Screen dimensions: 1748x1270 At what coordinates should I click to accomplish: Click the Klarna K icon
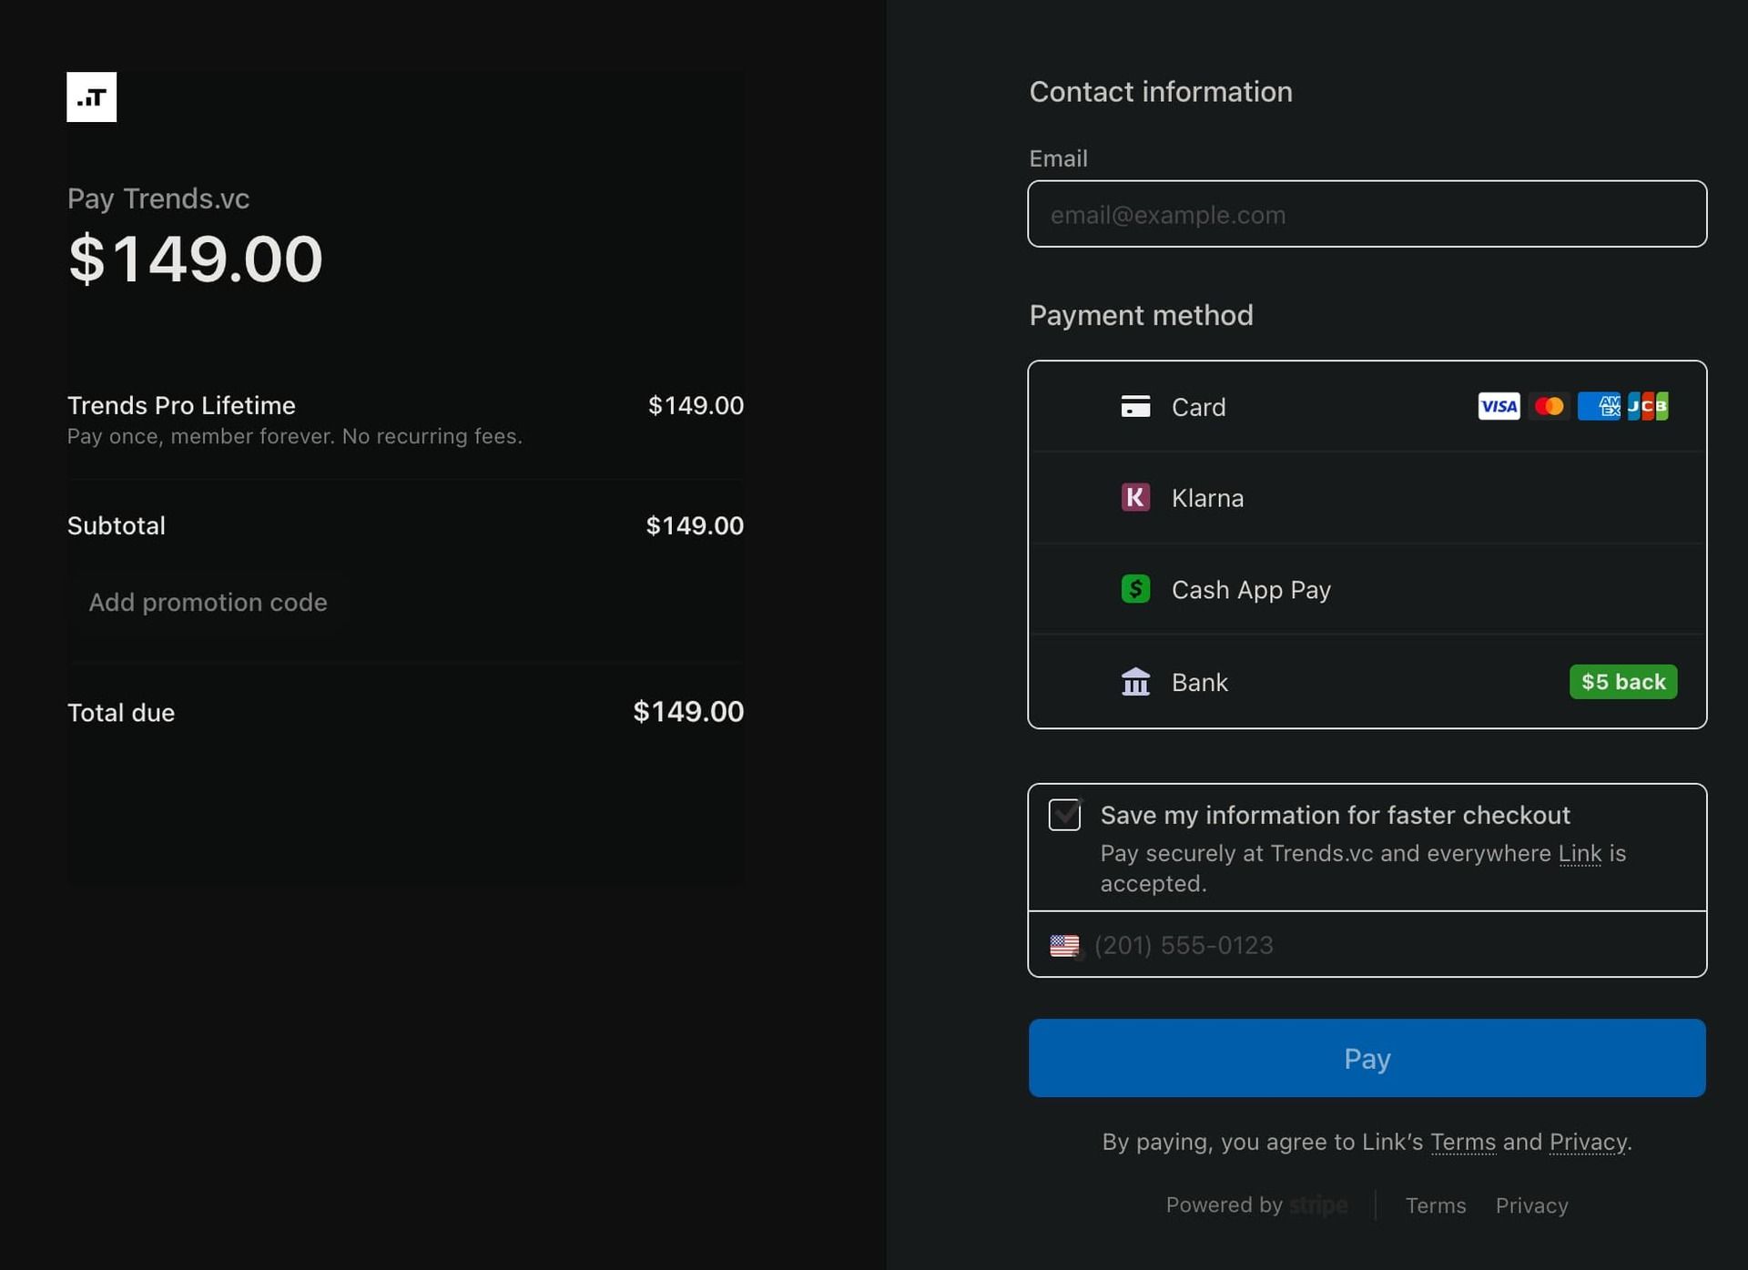tap(1135, 497)
